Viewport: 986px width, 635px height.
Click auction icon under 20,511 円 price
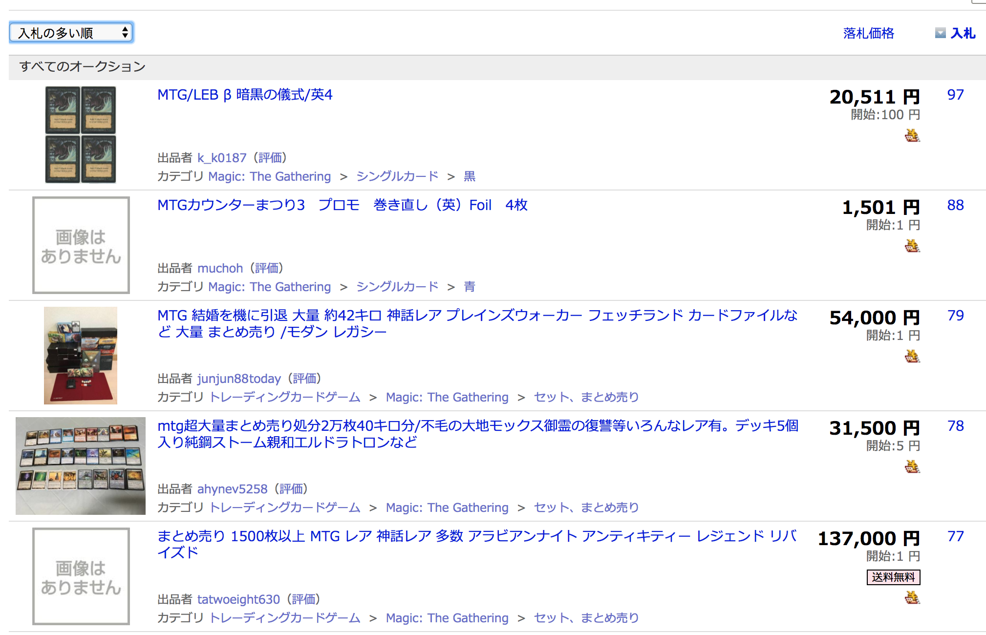pos(912,135)
